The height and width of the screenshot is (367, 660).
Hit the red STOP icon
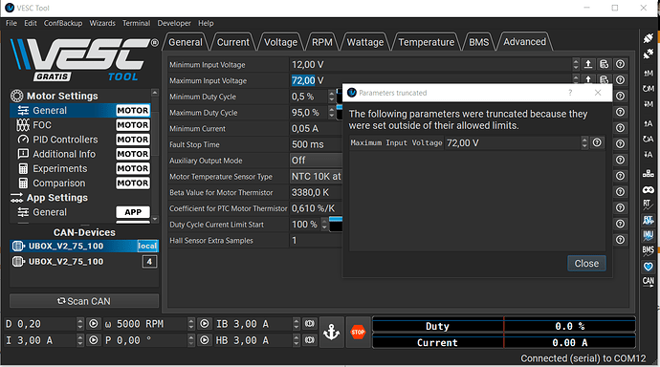coord(358,332)
